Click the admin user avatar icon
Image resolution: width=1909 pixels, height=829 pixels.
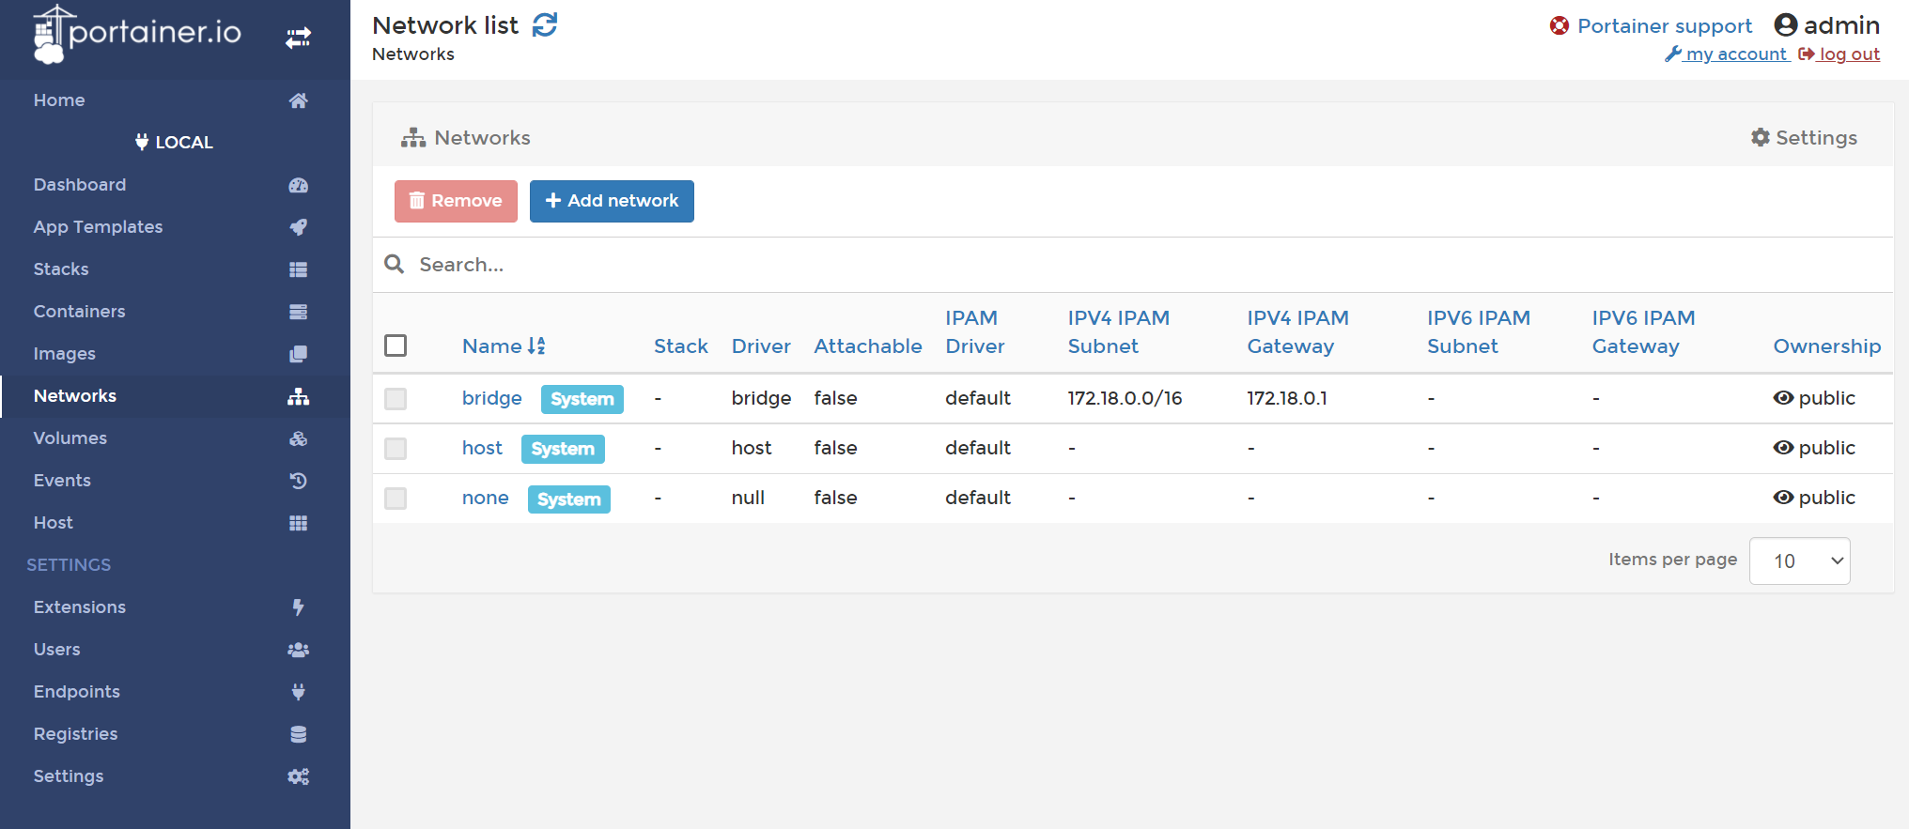point(1785,24)
